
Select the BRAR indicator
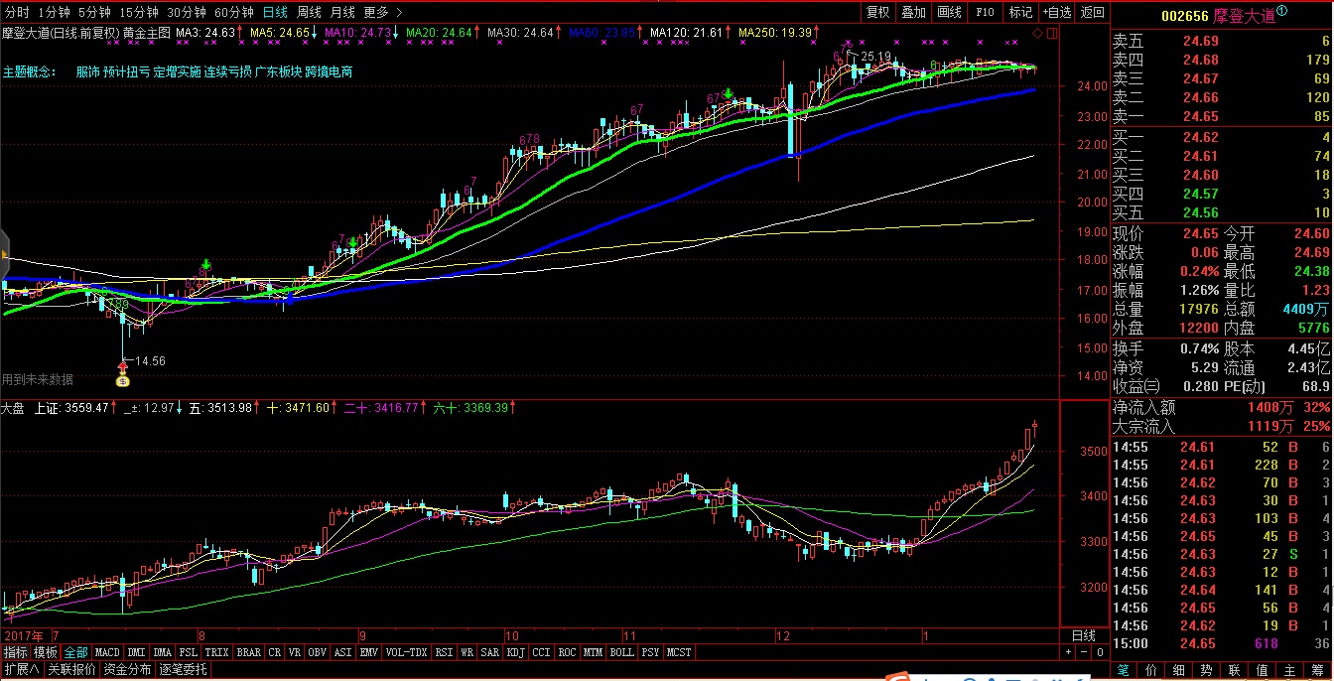pyautogui.click(x=249, y=652)
